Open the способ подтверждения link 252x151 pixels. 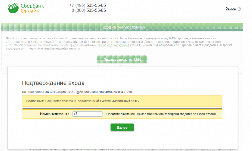click(x=113, y=45)
